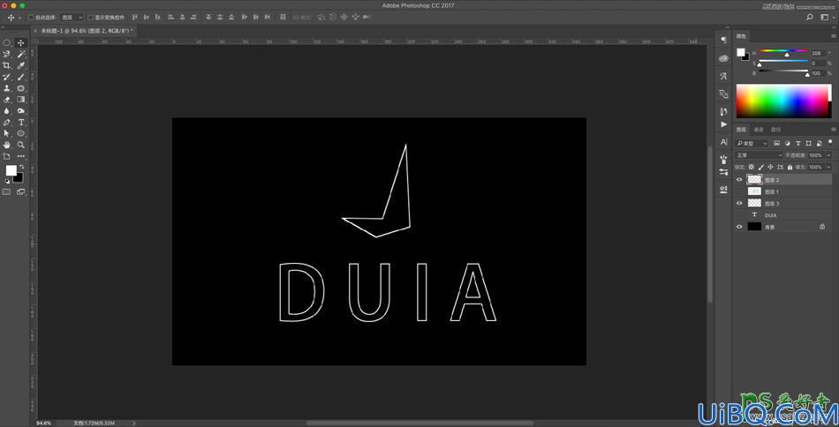
Task: Hide the 背景 background layer
Action: pyautogui.click(x=739, y=227)
